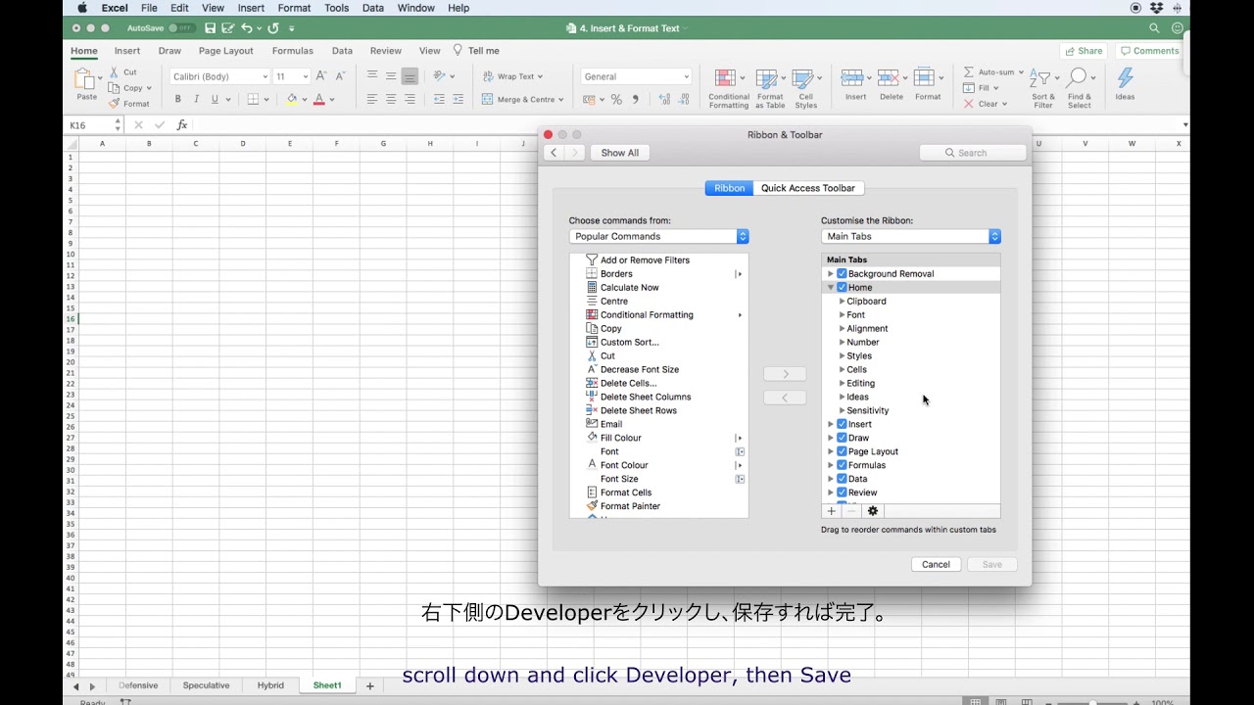
Task: Click Decrease Font Size icon in ribbon
Action: tap(340, 76)
